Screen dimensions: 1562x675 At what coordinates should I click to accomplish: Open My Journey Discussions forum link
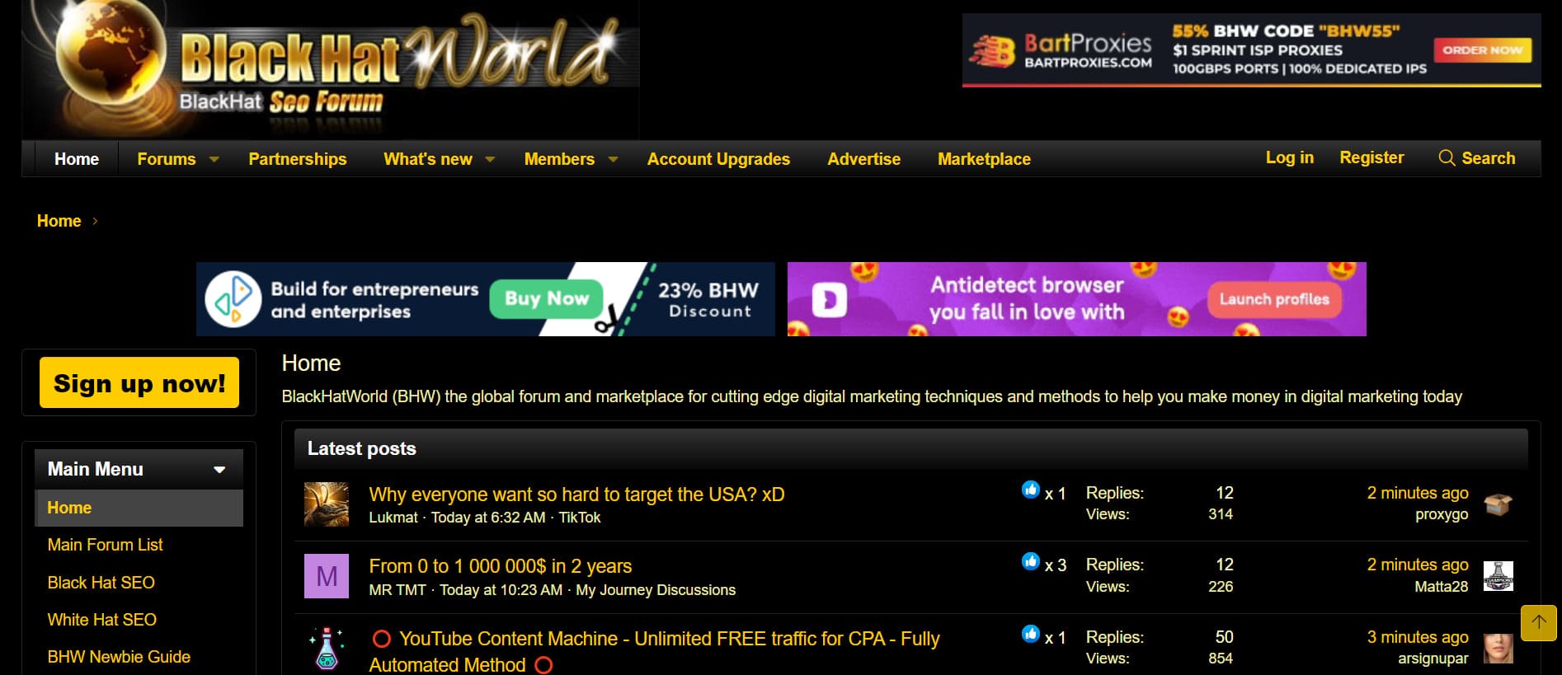(656, 590)
